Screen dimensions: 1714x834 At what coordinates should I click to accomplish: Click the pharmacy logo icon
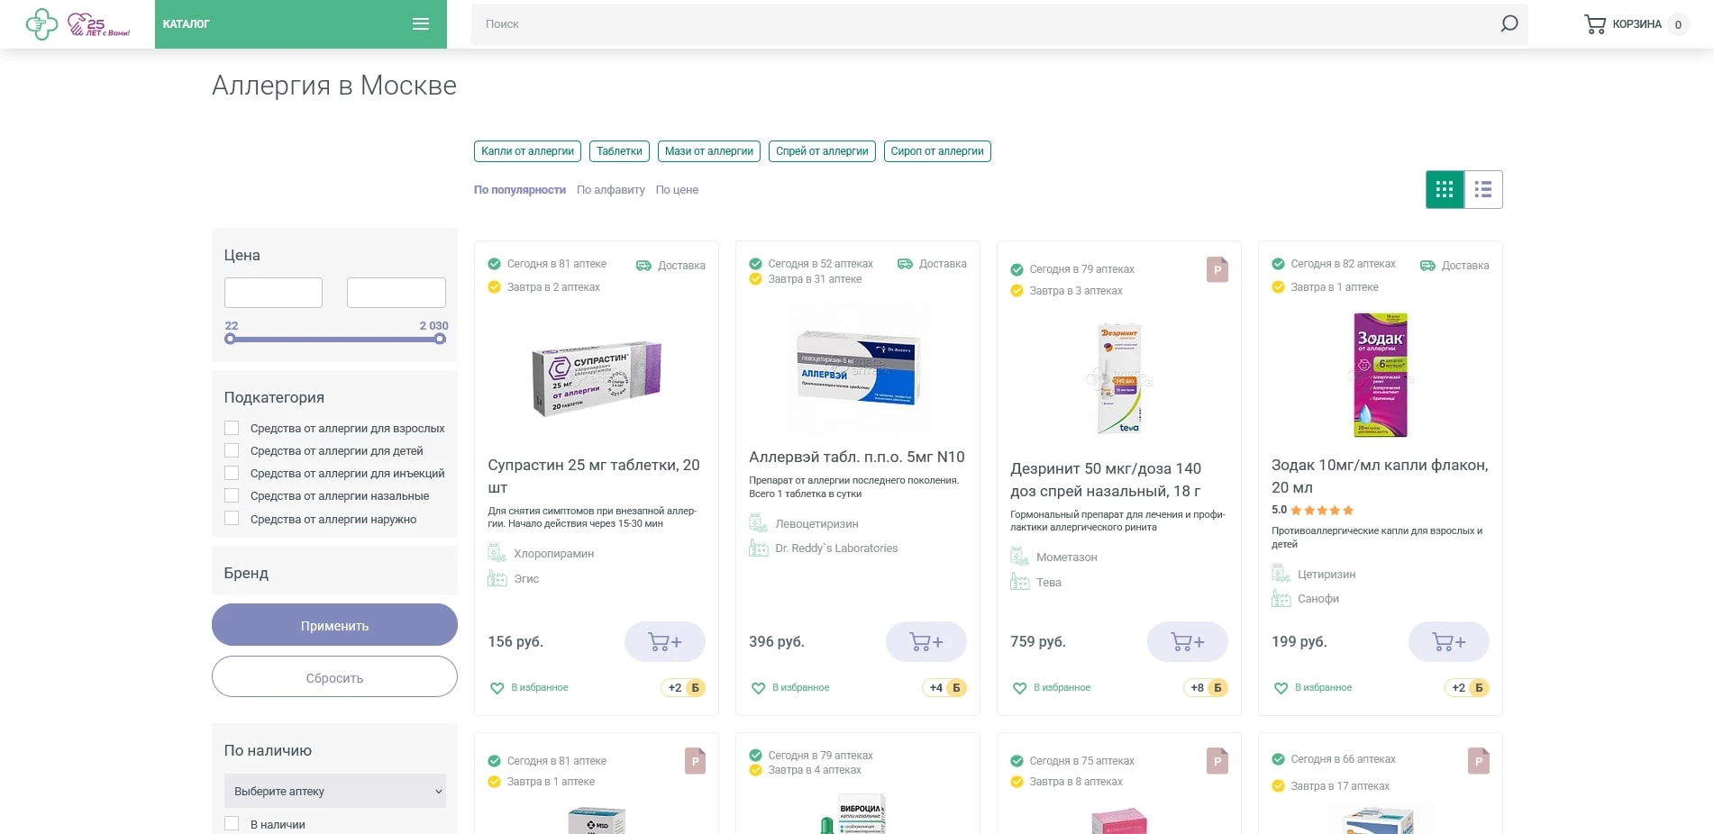point(41,24)
